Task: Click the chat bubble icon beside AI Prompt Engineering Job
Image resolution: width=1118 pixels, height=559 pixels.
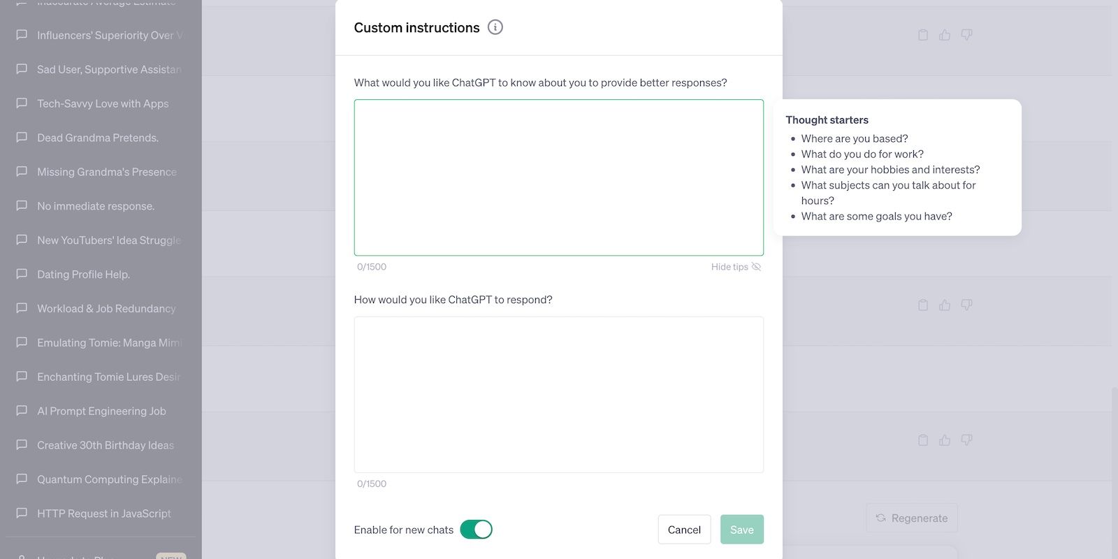Action: pyautogui.click(x=21, y=410)
